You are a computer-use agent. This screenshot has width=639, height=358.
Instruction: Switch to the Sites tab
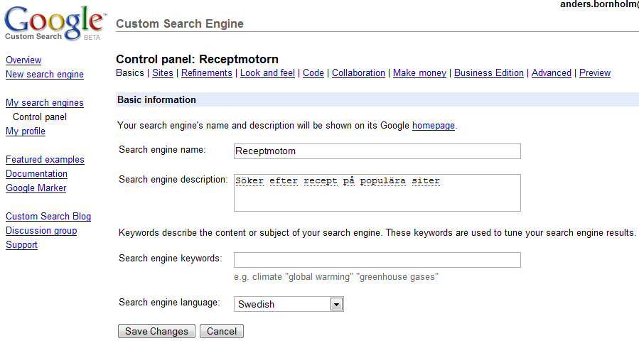(162, 72)
